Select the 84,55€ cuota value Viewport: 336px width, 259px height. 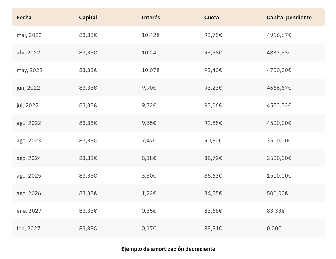click(x=213, y=193)
